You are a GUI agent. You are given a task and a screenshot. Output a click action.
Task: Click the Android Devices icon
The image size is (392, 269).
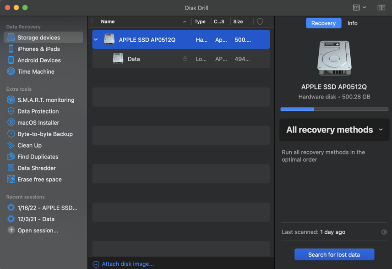click(11, 60)
